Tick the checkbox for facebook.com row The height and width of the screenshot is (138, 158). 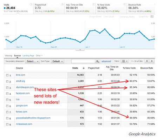[x=7, y=93]
